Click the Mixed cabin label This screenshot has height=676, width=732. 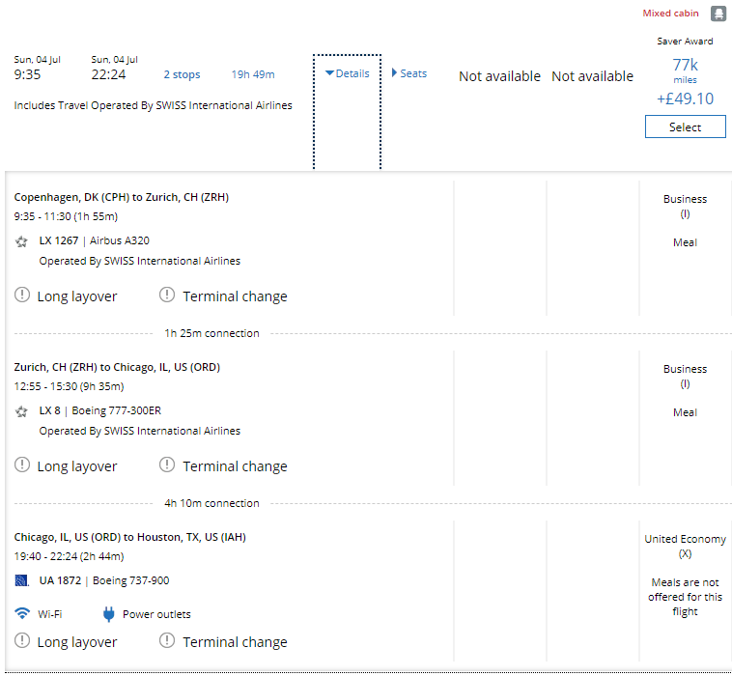670,14
